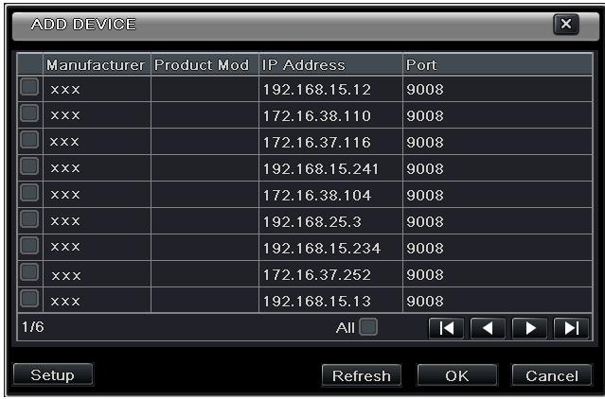Screen dimensions: 605x399
Task: Jump to the first page of devices
Action: tap(446, 328)
